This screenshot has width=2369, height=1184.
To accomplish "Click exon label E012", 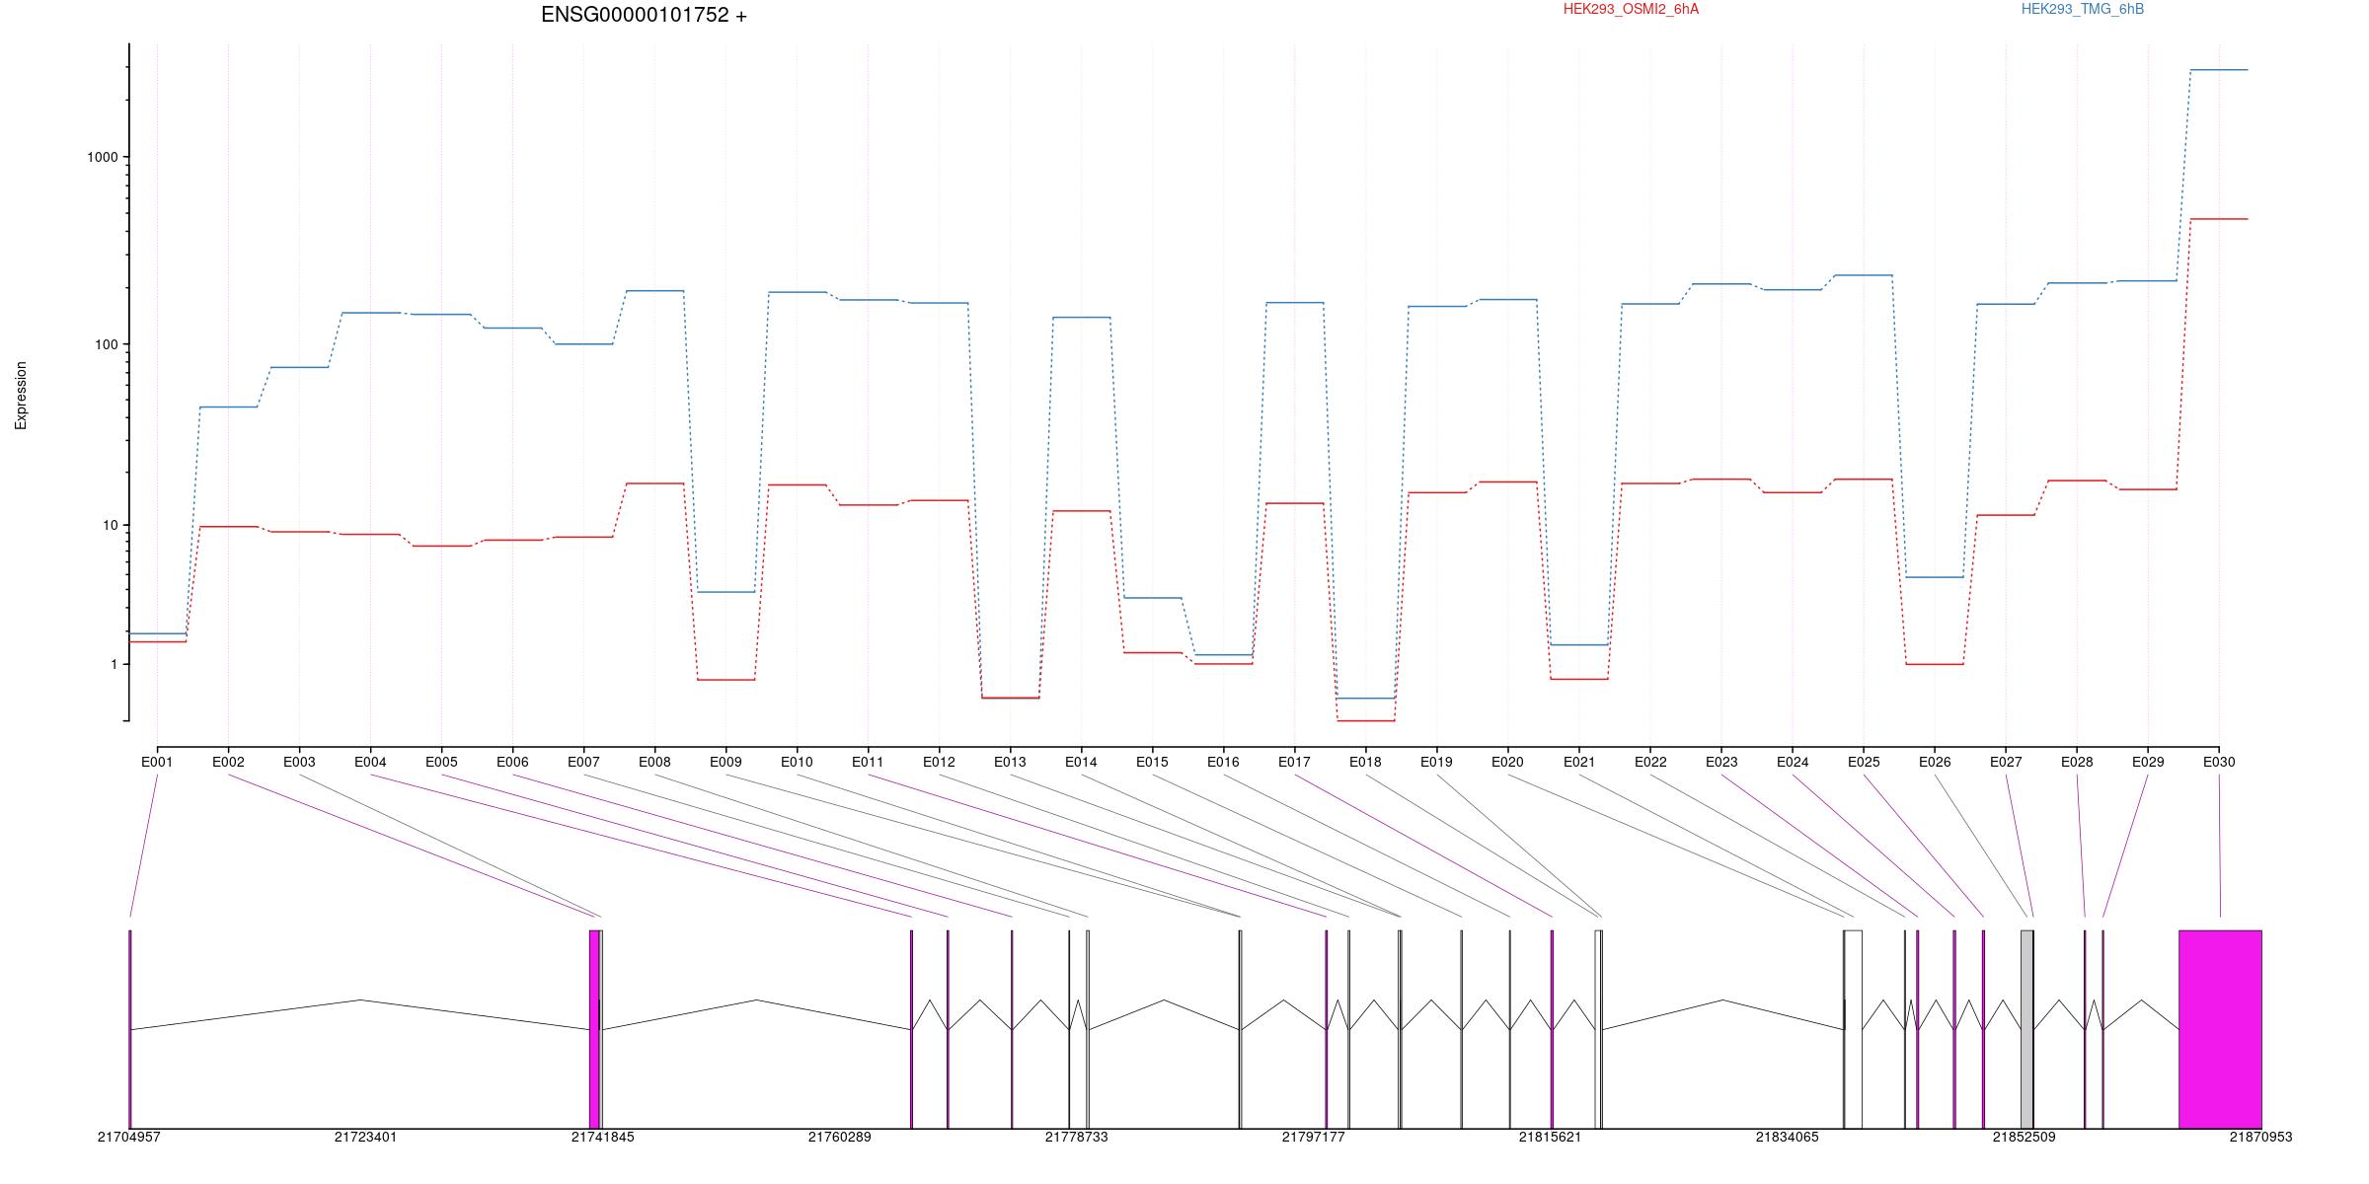I will click(x=939, y=762).
